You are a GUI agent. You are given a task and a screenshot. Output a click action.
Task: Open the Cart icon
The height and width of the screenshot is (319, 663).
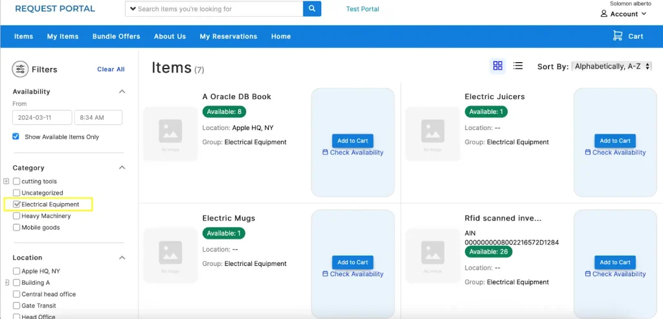click(x=617, y=36)
